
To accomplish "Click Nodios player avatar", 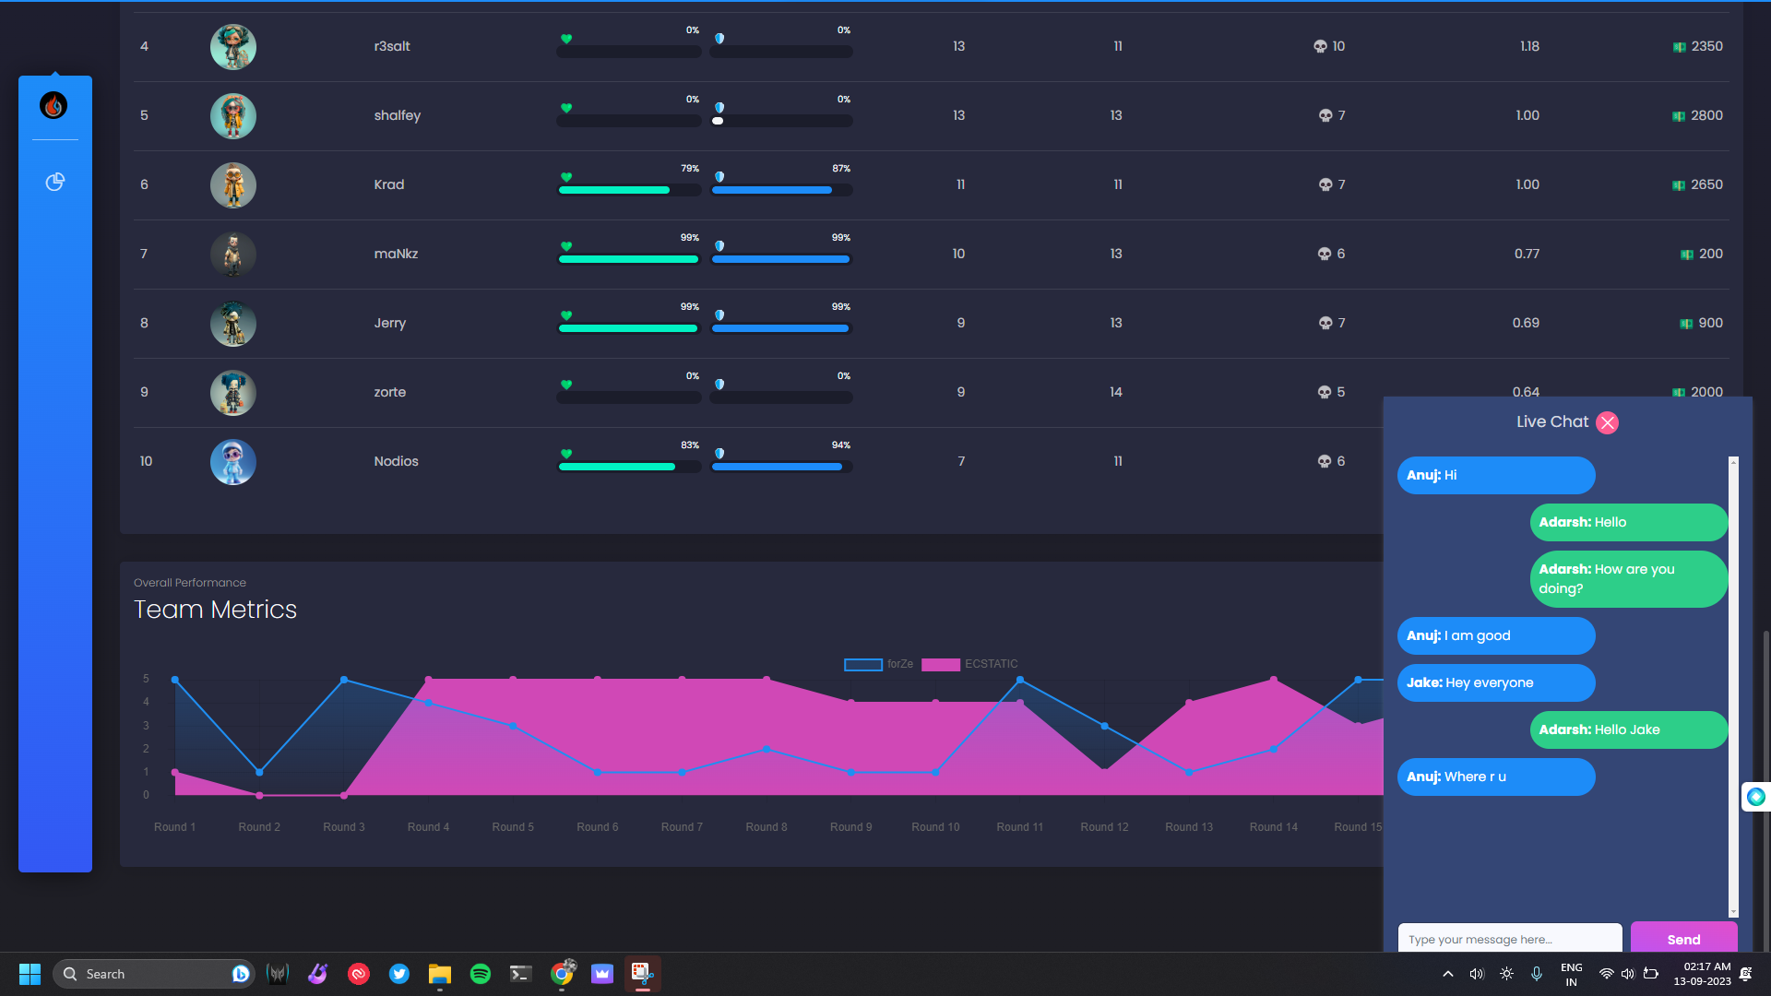I will [x=232, y=462].
